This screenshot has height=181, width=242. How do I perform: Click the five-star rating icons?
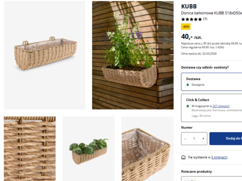click(x=192, y=19)
